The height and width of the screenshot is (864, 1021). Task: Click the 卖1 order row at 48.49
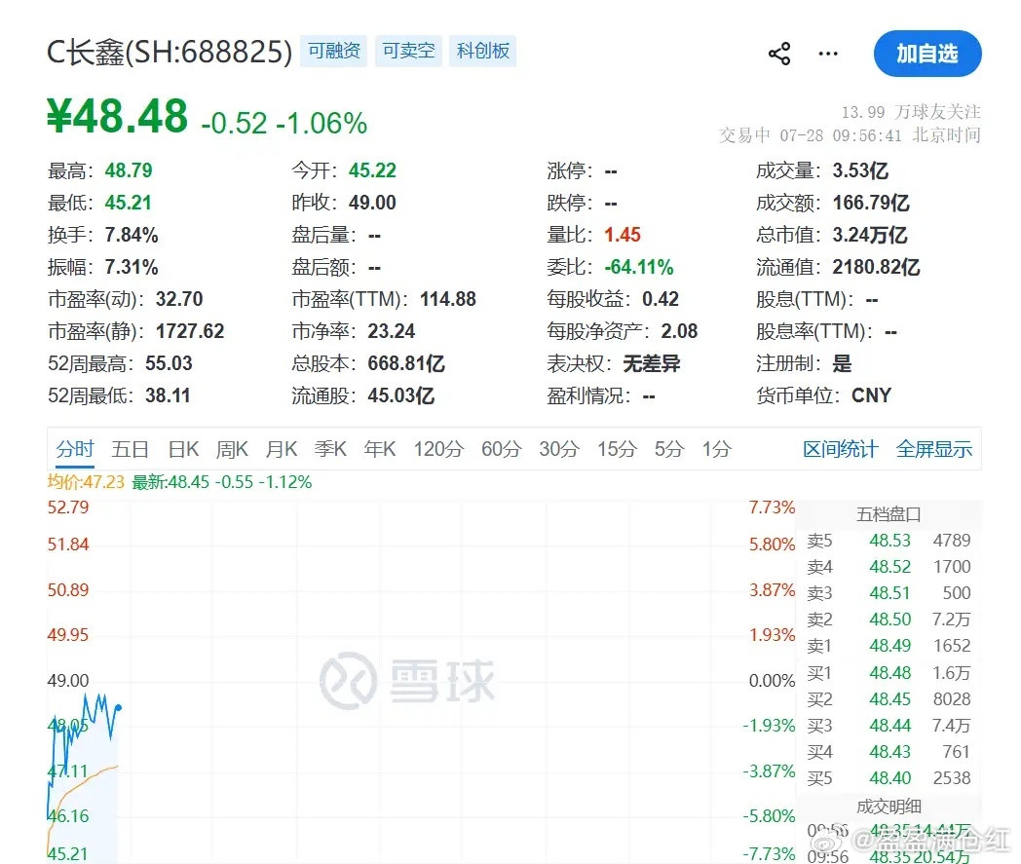click(889, 646)
